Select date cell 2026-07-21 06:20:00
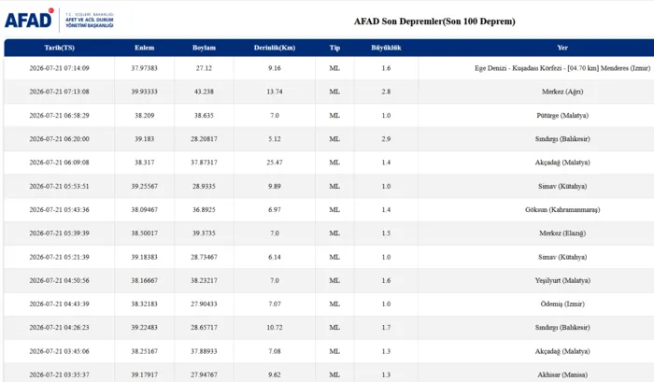 click(59, 139)
